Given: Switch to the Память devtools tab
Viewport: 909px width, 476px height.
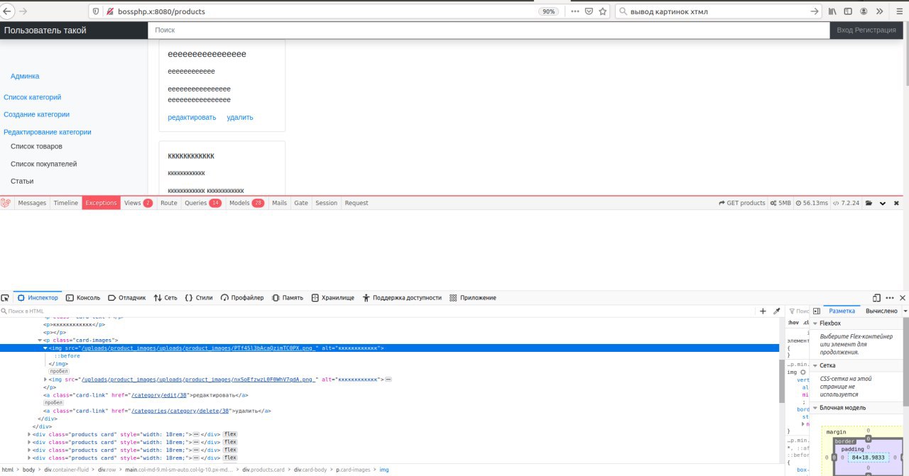Looking at the screenshot, I should pyautogui.click(x=288, y=298).
